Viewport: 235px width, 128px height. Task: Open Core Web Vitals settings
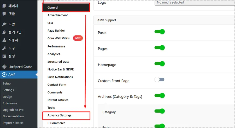point(58,38)
